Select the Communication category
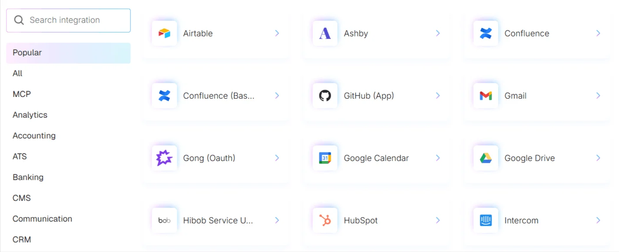Image resolution: width=619 pixels, height=252 pixels. (x=68, y=219)
